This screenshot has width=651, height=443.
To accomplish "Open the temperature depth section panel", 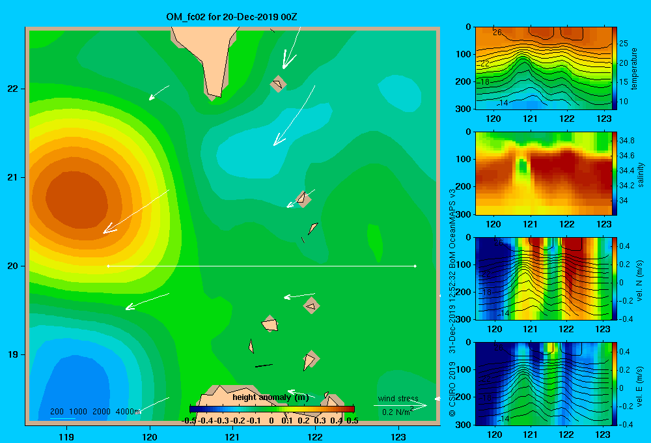I will tap(544, 68).
